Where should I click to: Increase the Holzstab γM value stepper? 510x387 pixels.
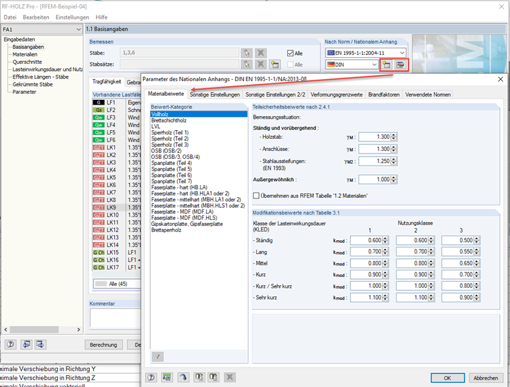point(394,134)
